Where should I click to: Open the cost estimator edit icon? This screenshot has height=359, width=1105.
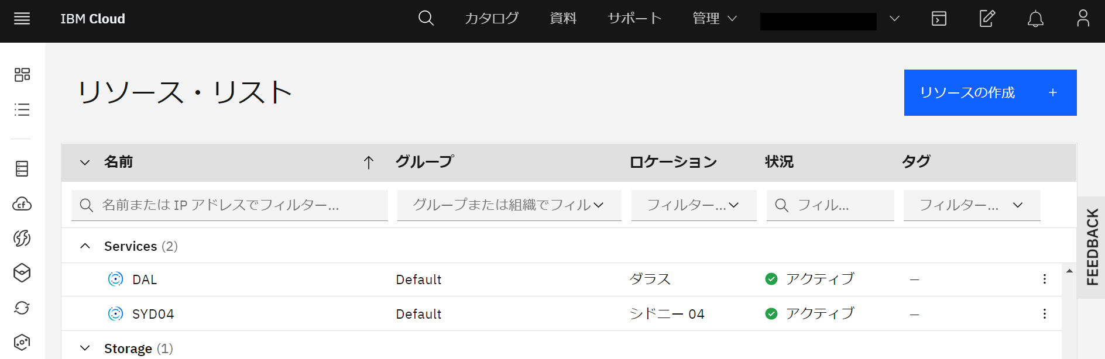pos(987,19)
